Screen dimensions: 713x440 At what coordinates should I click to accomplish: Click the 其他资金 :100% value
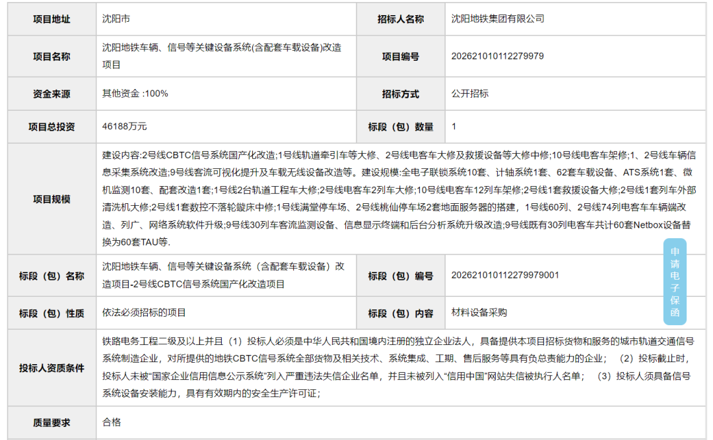tap(135, 94)
